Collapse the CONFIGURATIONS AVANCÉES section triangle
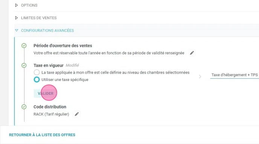Image resolution: width=259 pixels, height=144 pixels. [x=16, y=30]
